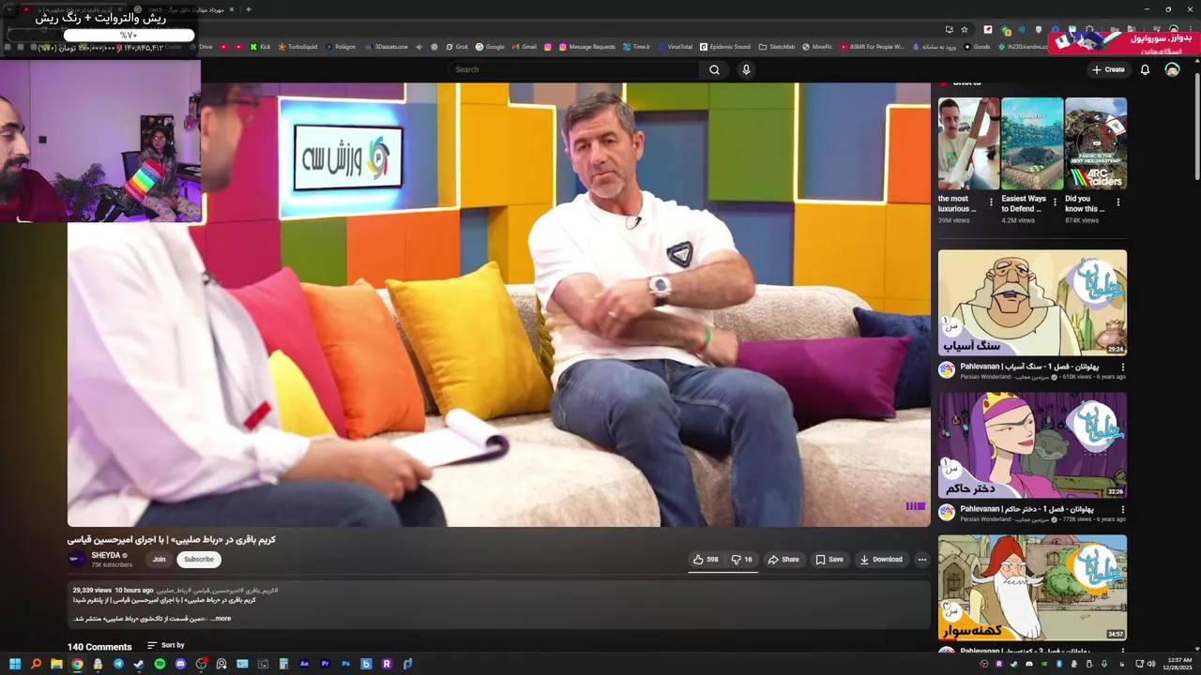Viewport: 1201px width, 675px height.
Task: Dislike the video showing 16 dislikes
Action: coord(741,560)
